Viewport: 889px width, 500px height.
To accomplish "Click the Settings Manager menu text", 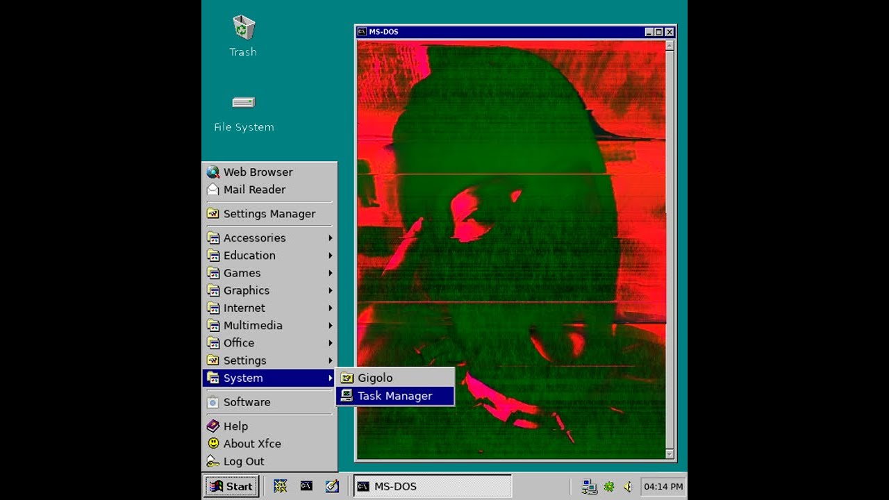I will [x=269, y=214].
